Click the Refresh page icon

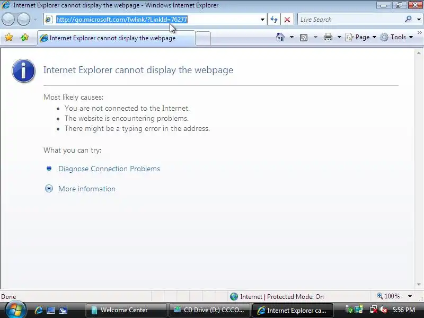(274, 20)
